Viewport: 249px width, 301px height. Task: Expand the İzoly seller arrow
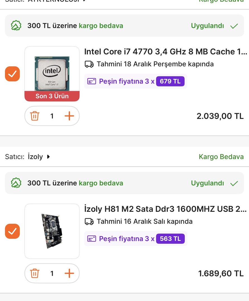[48, 157]
